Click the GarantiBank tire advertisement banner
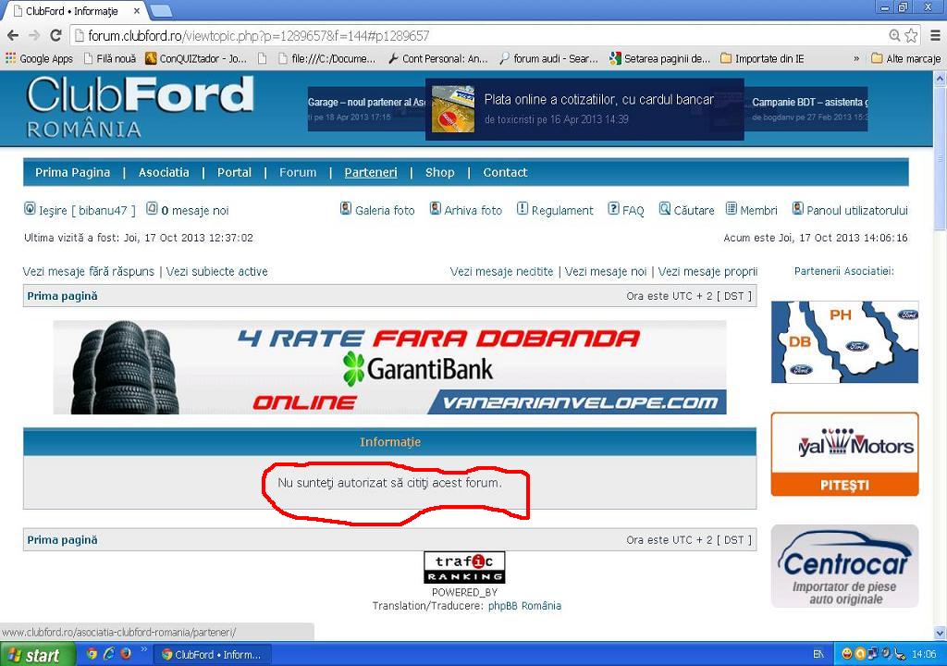The image size is (947, 666). click(x=389, y=367)
